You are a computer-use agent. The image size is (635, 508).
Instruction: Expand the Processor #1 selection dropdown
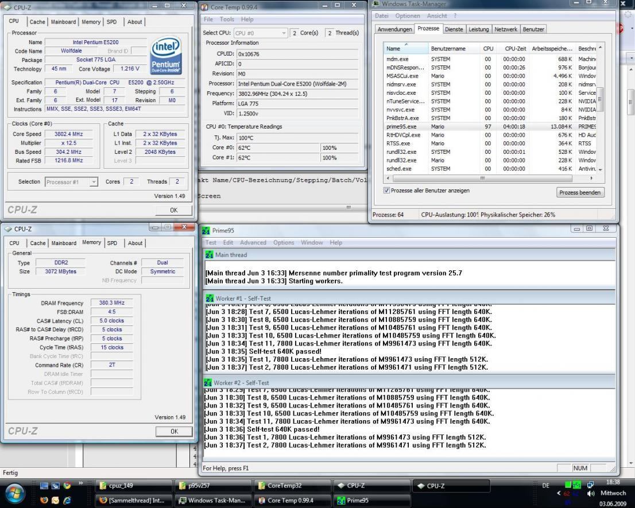coord(94,182)
